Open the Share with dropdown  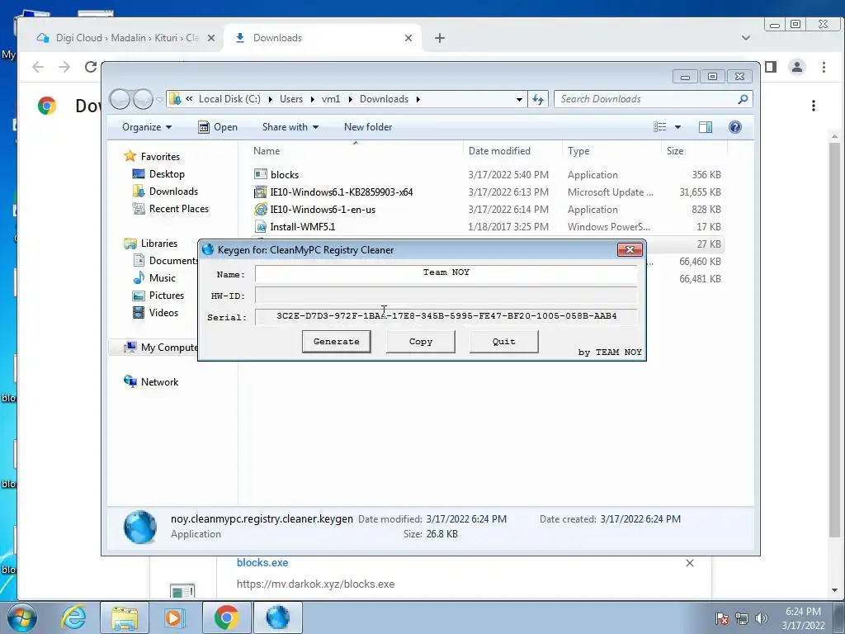pyautogui.click(x=290, y=127)
